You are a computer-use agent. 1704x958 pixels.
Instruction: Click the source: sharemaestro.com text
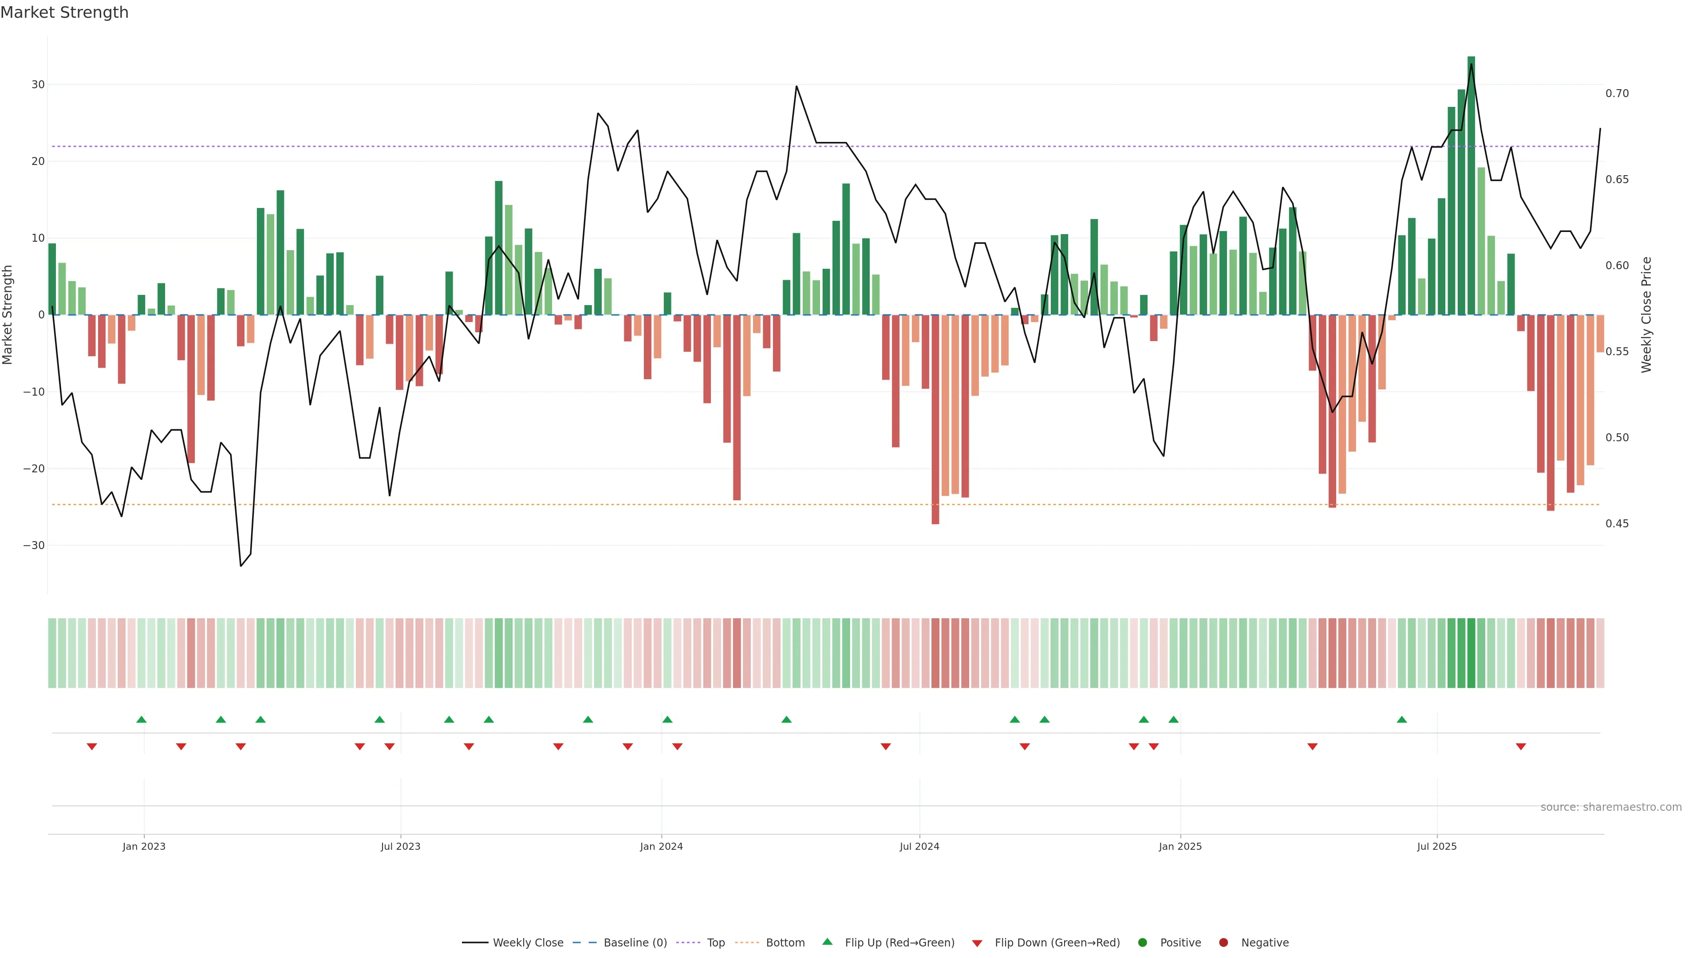pyautogui.click(x=1611, y=807)
